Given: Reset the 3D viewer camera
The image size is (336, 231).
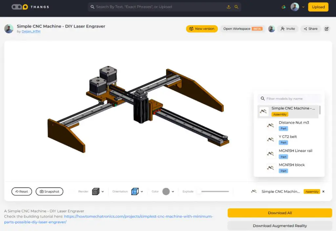Looking at the screenshot, I should [22, 192].
